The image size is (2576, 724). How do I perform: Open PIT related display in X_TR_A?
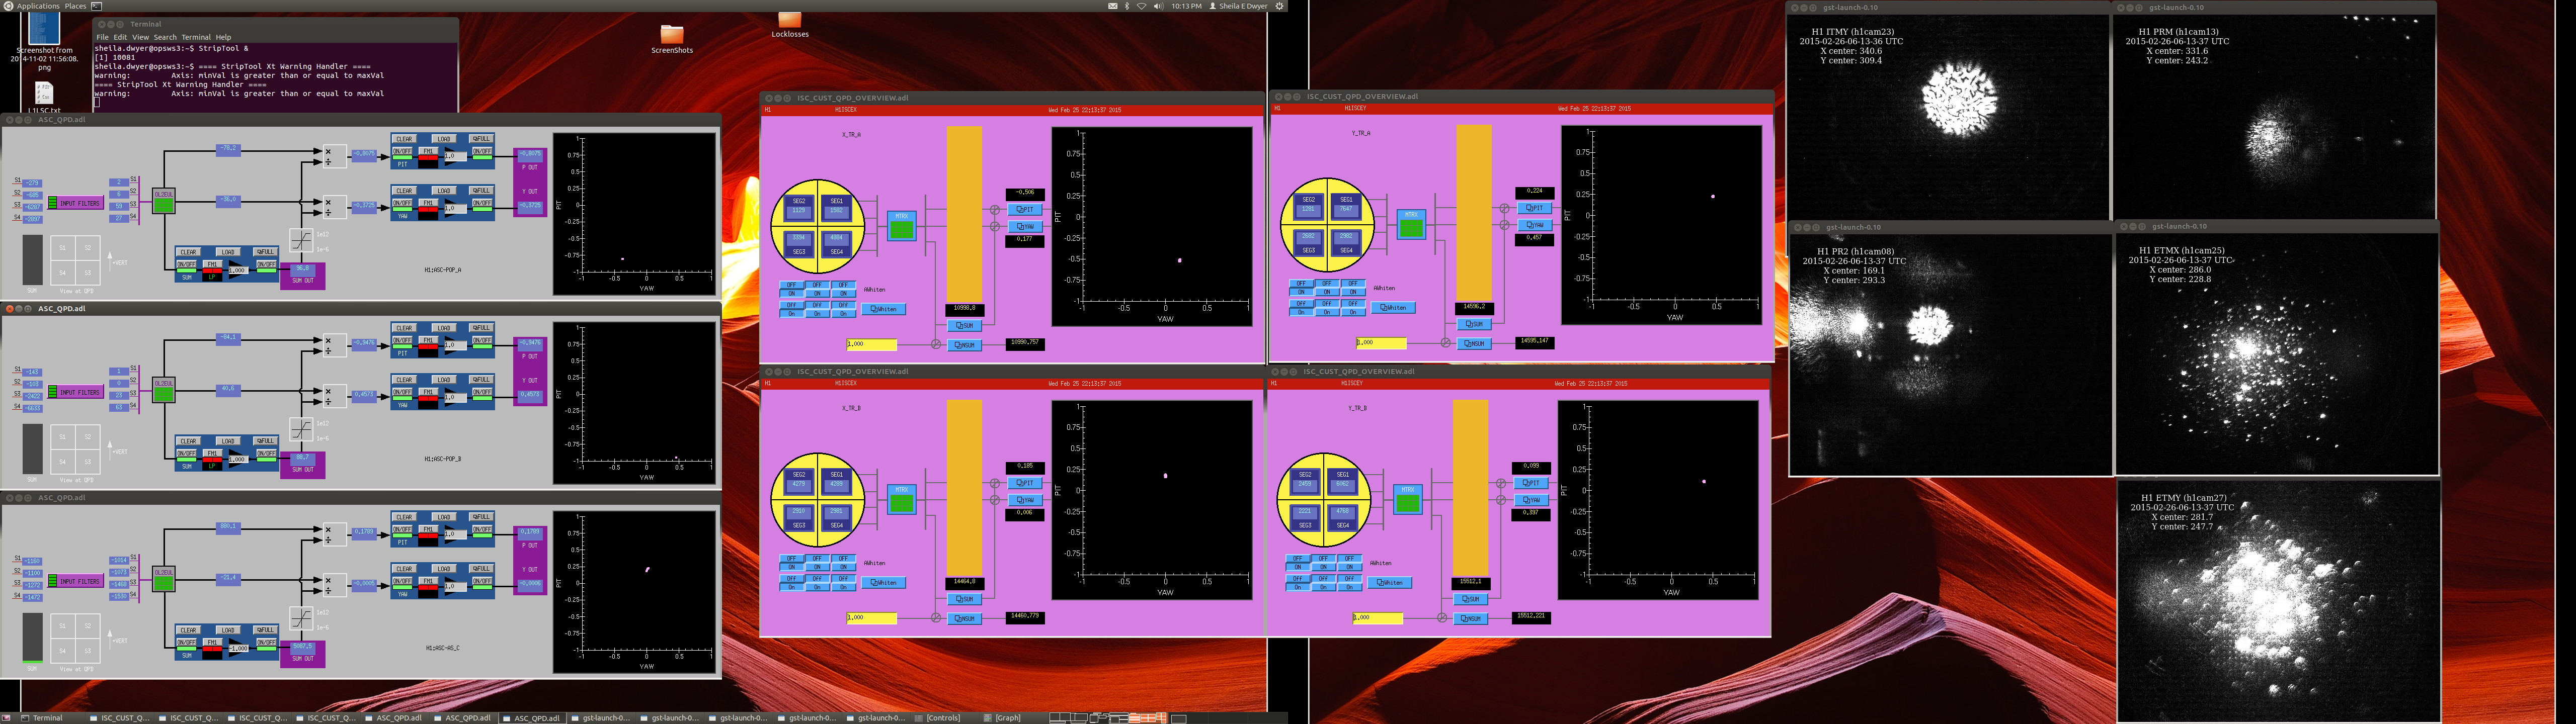pos(1024,209)
